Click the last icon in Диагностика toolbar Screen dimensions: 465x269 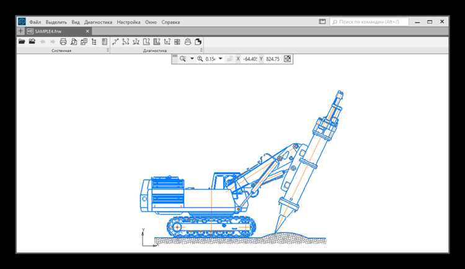[x=198, y=42]
